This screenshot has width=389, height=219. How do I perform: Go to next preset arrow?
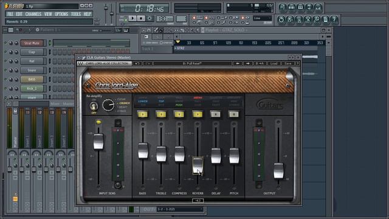pos(248,63)
